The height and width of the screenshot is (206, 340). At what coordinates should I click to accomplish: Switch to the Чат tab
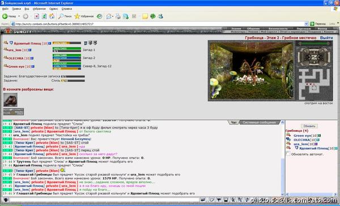pos(233,122)
